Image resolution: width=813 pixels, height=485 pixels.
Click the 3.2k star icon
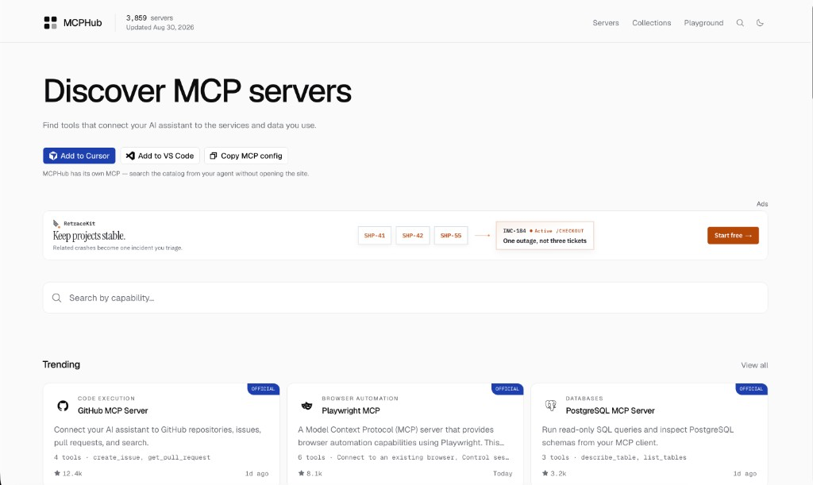[545, 473]
